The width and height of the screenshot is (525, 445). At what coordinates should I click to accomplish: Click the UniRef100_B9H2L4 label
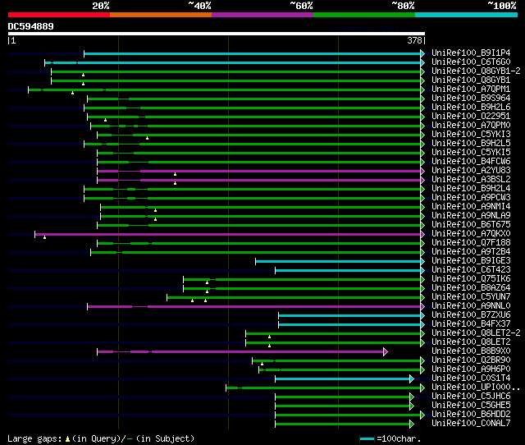pyautogui.click(x=471, y=189)
